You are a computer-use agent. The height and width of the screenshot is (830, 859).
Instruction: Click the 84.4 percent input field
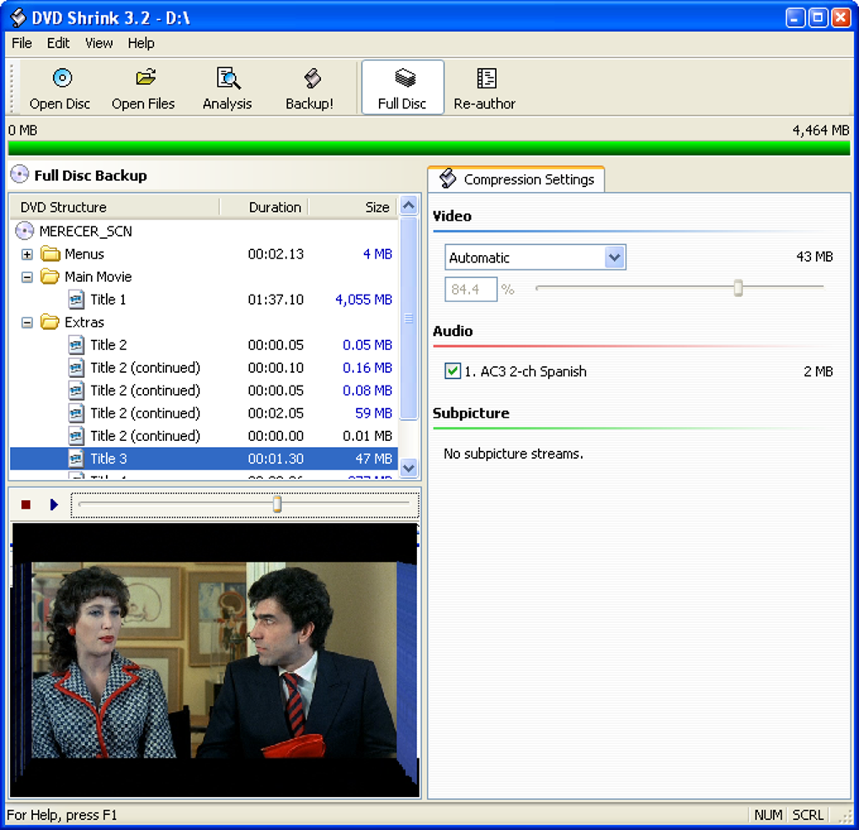coord(471,289)
